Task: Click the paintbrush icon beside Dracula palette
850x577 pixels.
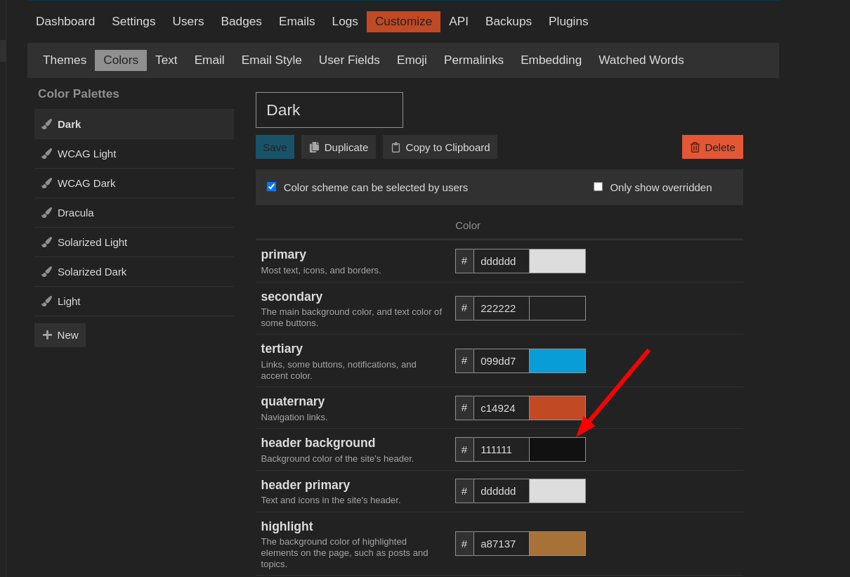Action: [47, 212]
